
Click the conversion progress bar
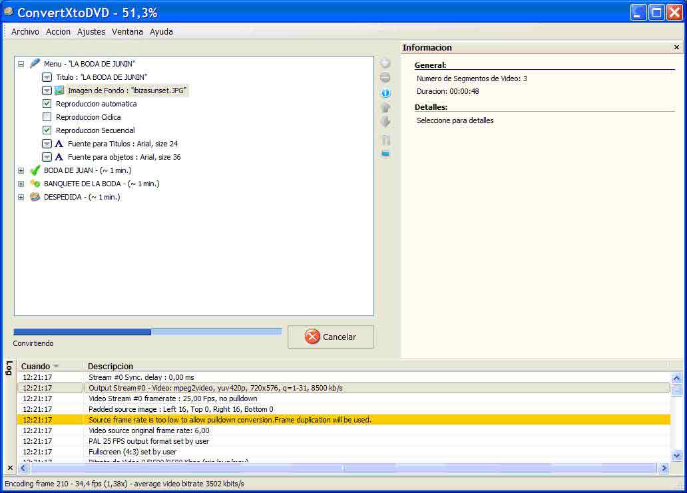[148, 331]
